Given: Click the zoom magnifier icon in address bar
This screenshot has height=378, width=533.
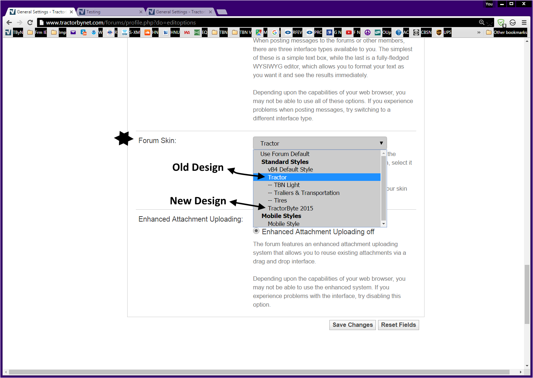Looking at the screenshot, I should pyautogui.click(x=481, y=22).
